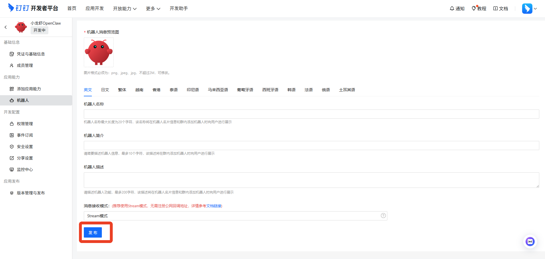The width and height of the screenshot is (545, 259).
Task: Open the notification bell
Action: (x=452, y=9)
